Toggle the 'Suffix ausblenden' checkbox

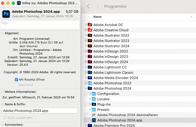[5, 118]
